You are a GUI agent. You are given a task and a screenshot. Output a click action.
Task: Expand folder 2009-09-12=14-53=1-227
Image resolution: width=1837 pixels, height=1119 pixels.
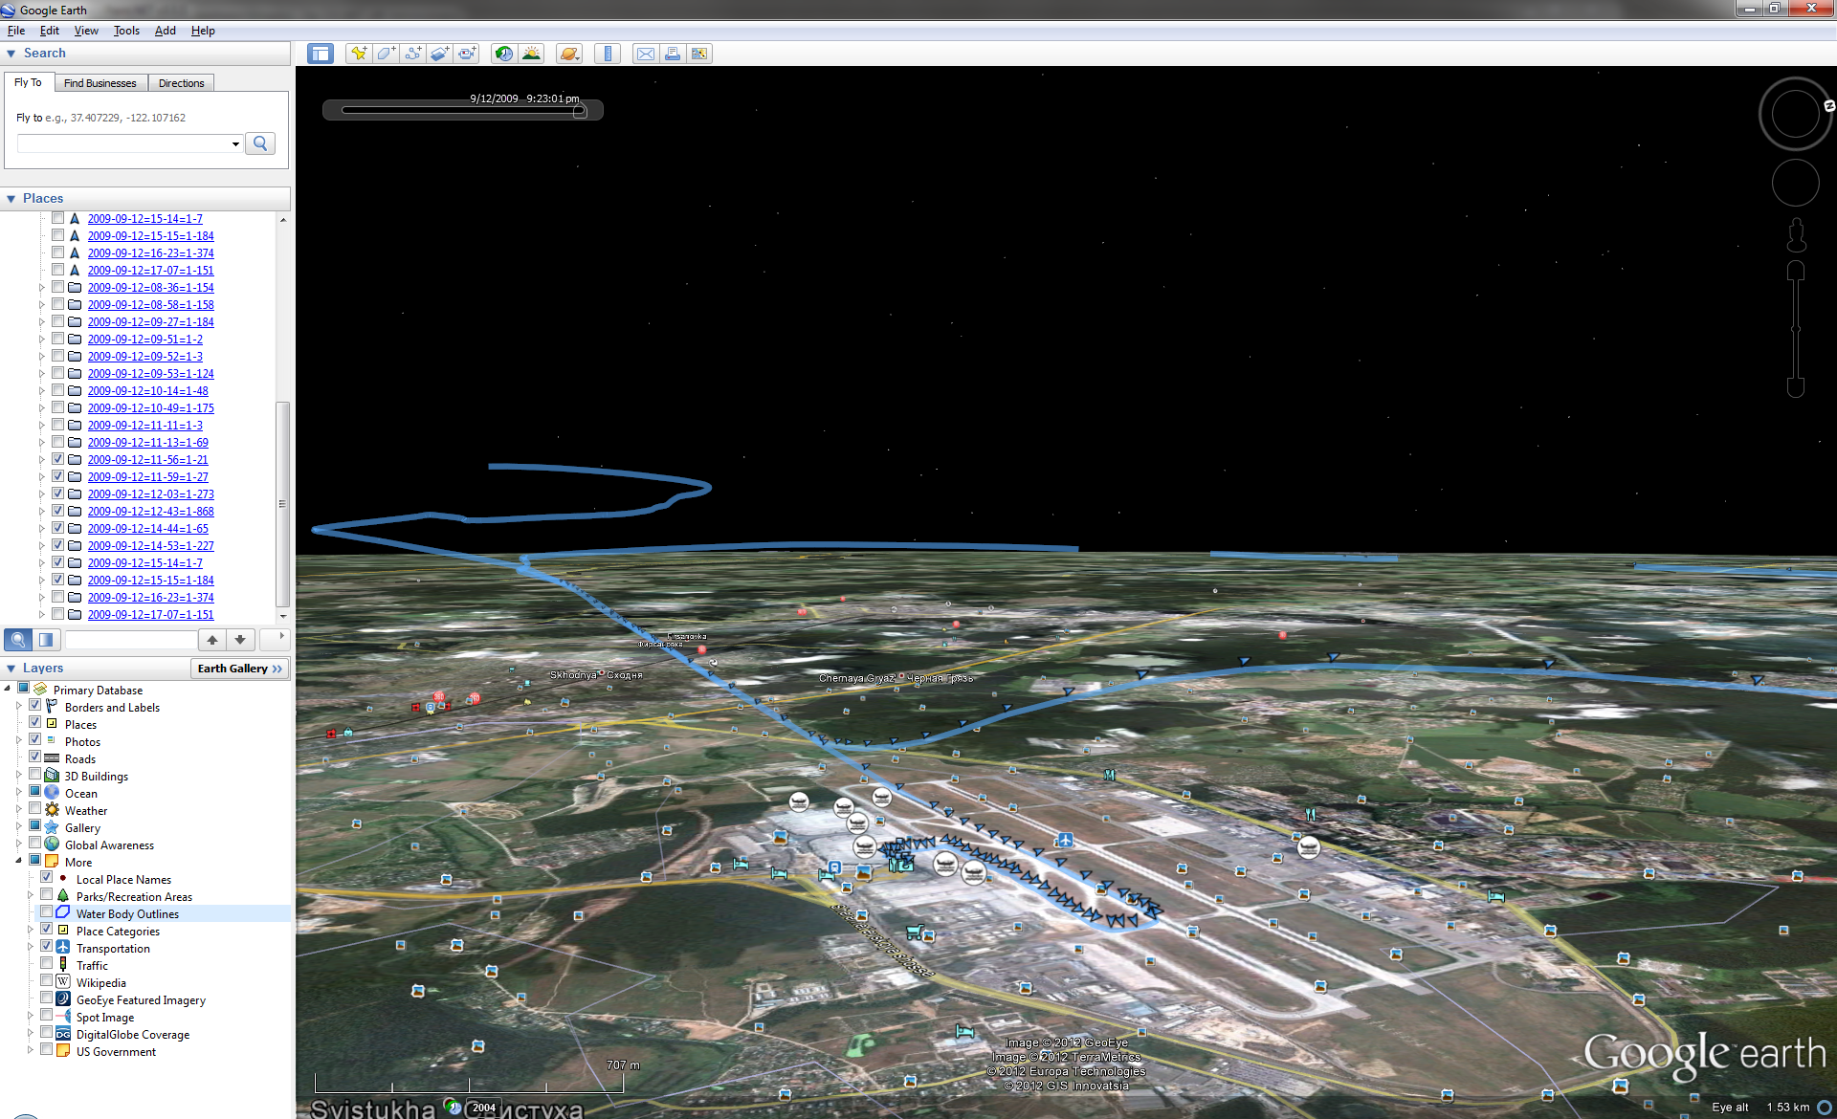pyautogui.click(x=41, y=546)
